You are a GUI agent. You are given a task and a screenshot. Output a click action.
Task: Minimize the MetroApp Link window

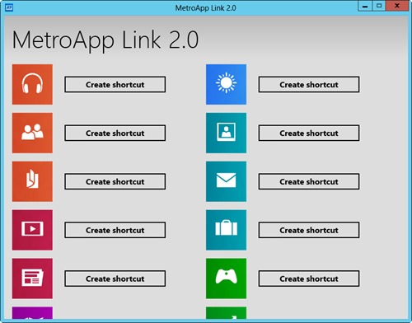point(365,6)
